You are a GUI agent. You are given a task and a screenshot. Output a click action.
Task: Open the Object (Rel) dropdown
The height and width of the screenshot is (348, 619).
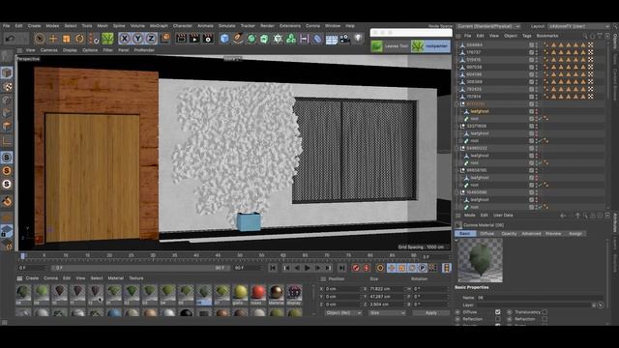click(x=343, y=313)
